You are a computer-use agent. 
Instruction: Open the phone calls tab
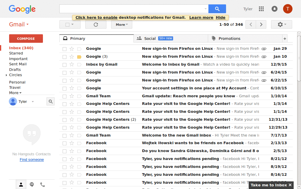click(42, 185)
